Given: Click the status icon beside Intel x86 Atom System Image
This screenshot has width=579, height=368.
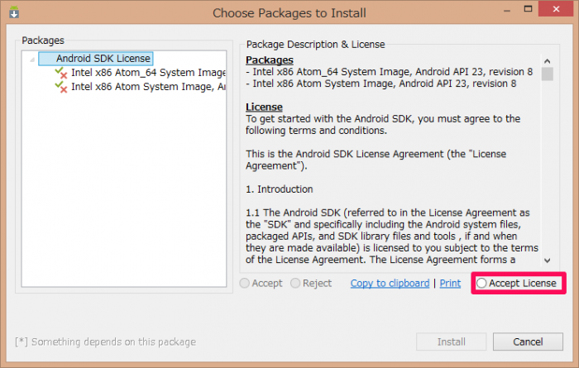Looking at the screenshot, I should coord(61,87).
